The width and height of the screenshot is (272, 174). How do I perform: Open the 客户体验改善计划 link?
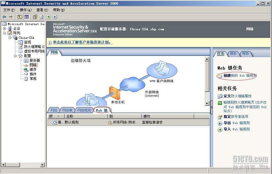82,42
